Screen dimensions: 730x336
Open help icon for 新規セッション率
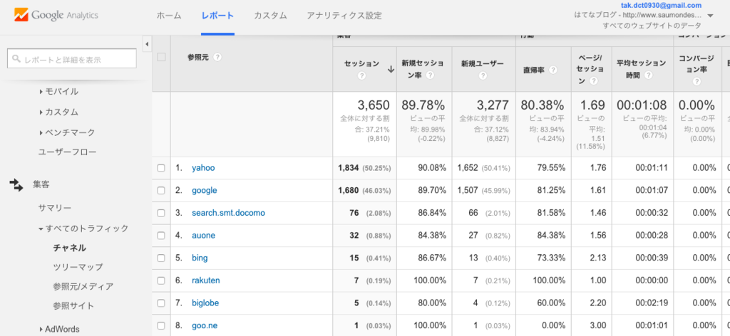click(x=431, y=75)
